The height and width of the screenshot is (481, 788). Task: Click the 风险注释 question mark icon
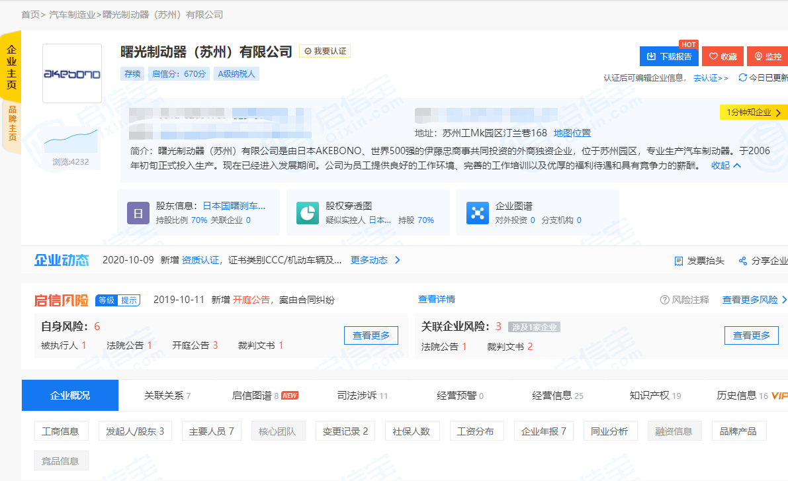coord(664,300)
